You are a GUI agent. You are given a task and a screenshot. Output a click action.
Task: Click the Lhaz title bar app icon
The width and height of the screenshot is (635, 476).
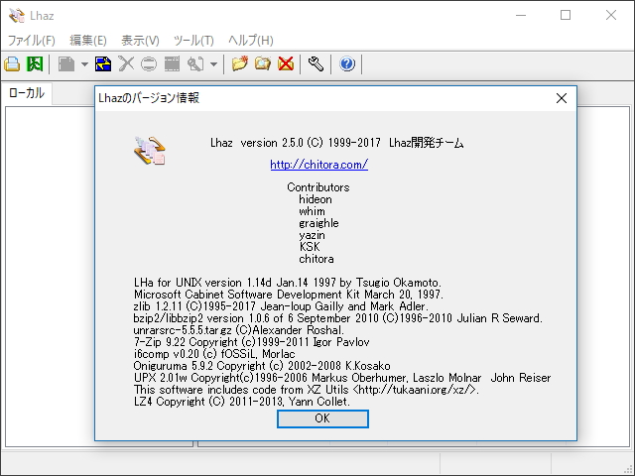pyautogui.click(x=17, y=16)
